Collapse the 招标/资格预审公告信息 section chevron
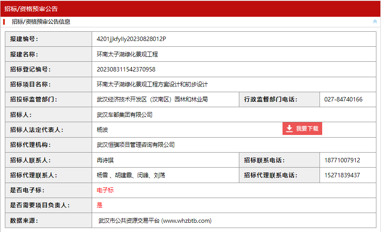 click(x=375, y=22)
